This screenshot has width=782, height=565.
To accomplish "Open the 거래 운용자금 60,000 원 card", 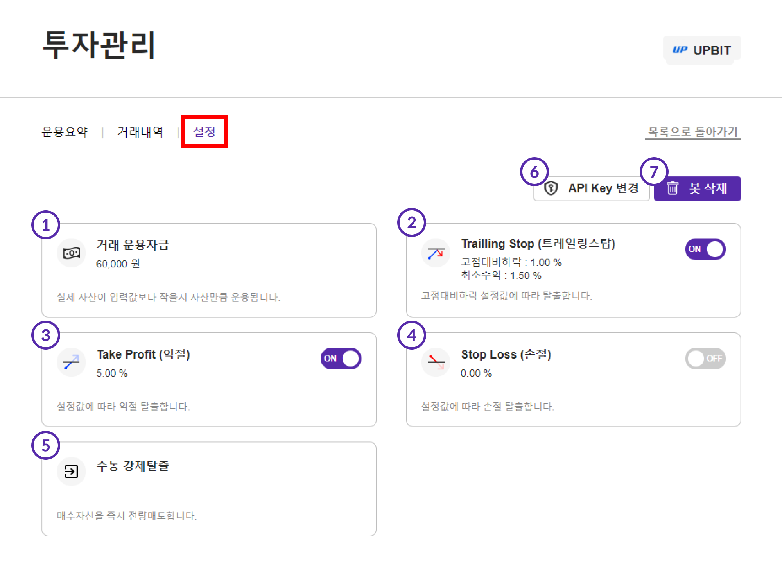I will pyautogui.click(x=209, y=270).
